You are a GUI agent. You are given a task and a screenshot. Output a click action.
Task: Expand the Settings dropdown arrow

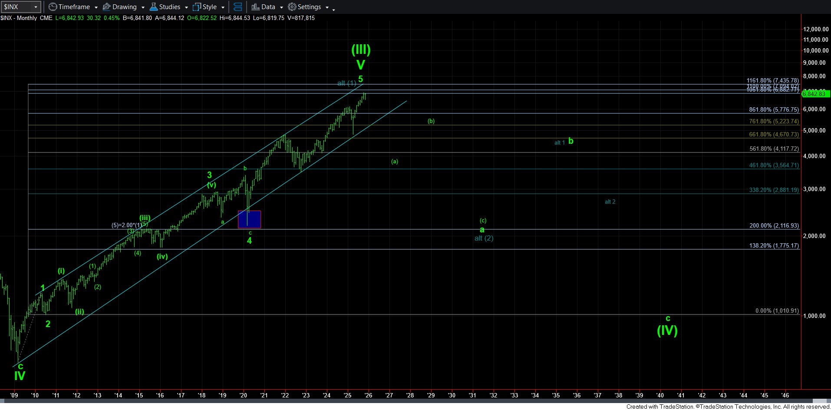click(x=327, y=7)
